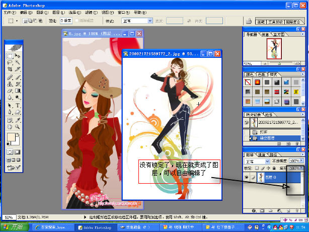Open History panel flyout menu arrow
309x232 pixels.
tap(302, 114)
